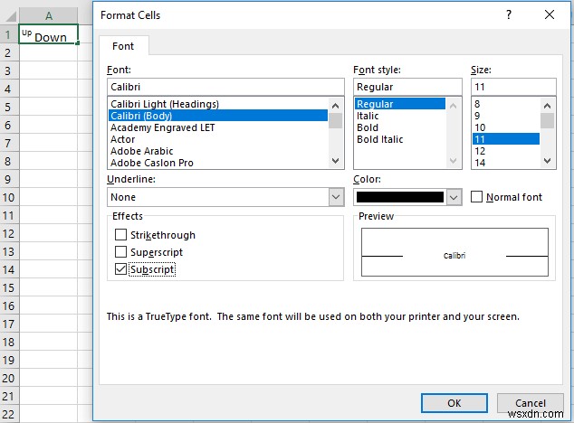Viewport: 574px width, 423px height.
Task: Open the Underline dropdown
Action: pos(336,197)
